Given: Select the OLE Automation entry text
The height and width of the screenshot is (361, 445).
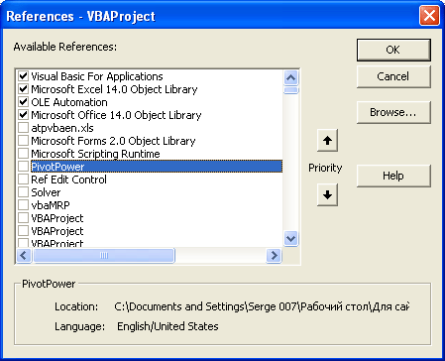Looking at the screenshot, I should (x=69, y=102).
